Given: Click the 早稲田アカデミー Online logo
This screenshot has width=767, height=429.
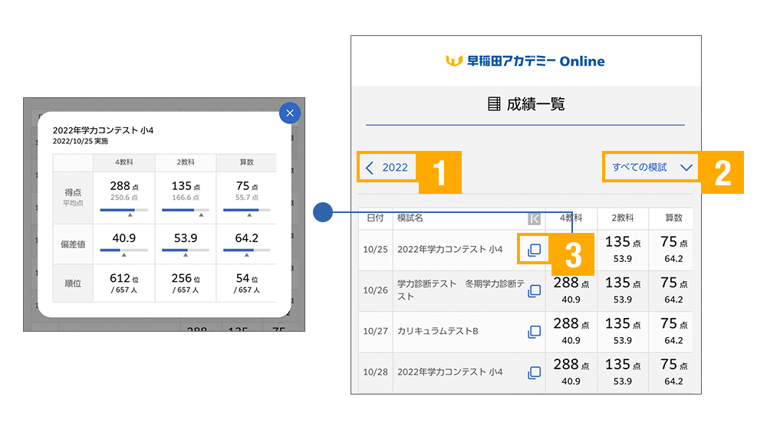Looking at the screenshot, I should click(x=525, y=61).
